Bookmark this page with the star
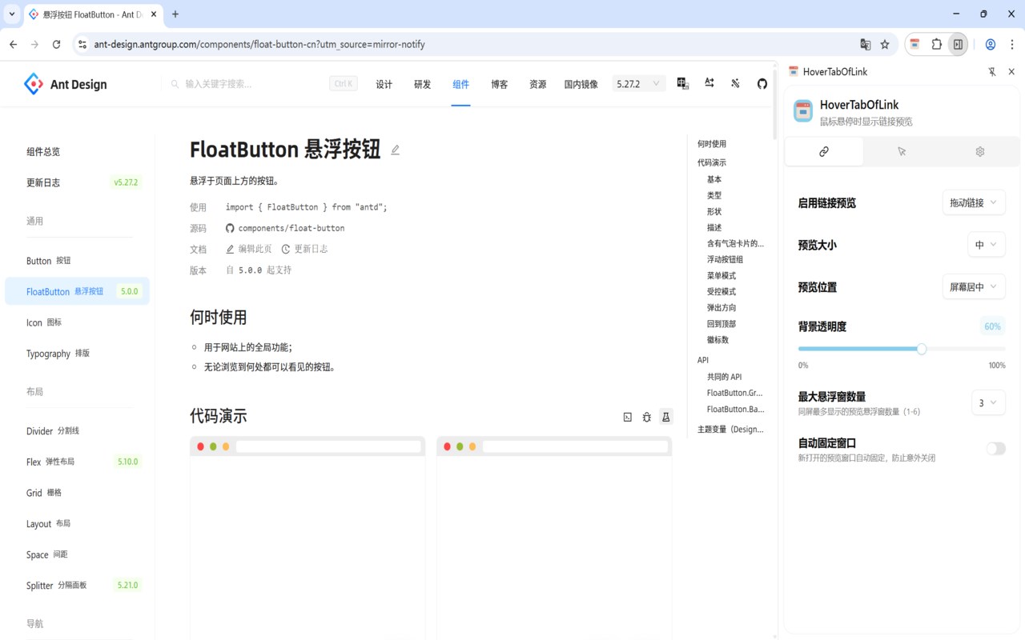This screenshot has height=640, width=1025. (885, 45)
